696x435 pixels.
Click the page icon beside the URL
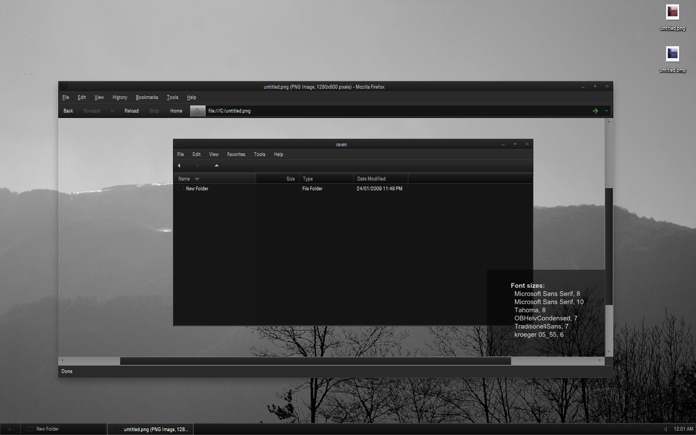[198, 111]
